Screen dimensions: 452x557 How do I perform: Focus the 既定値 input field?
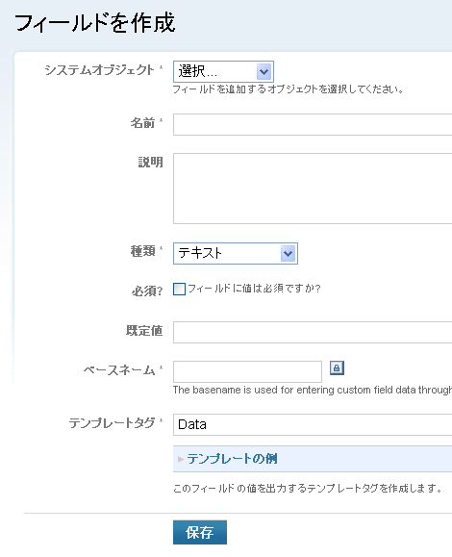tap(313, 333)
